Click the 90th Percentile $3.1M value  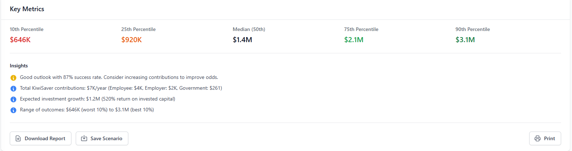click(x=465, y=40)
